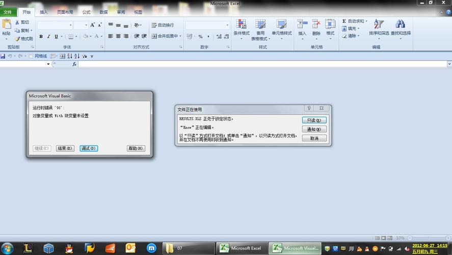Click the Debug (调试) button in VB dialog
Viewport: 452px width, 255px height.
coord(89,148)
